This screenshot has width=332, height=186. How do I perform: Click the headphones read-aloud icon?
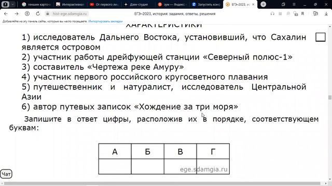(272, 14)
